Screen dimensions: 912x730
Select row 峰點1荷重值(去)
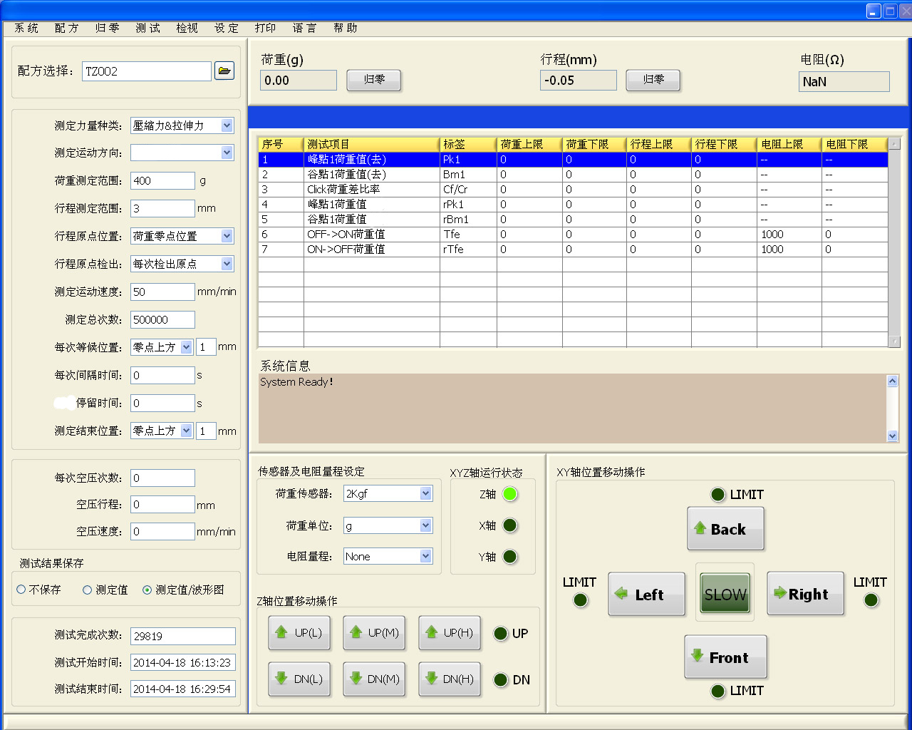point(573,160)
